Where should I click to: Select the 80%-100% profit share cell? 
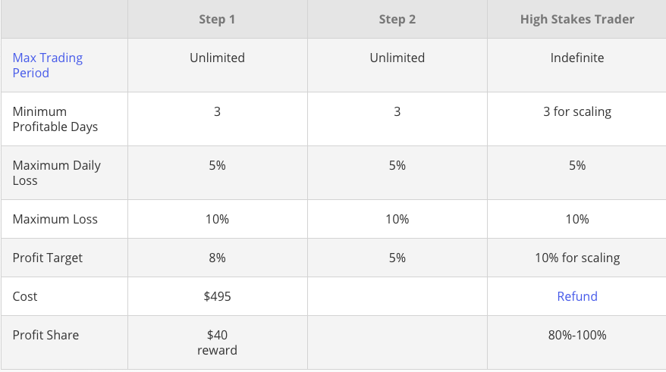point(576,335)
